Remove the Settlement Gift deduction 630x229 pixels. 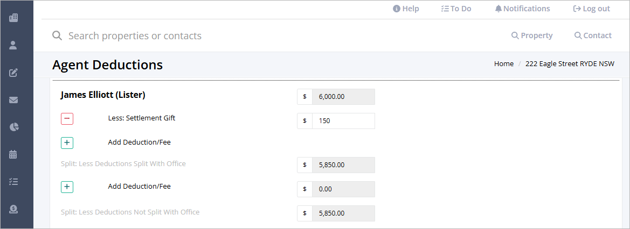coord(67,119)
